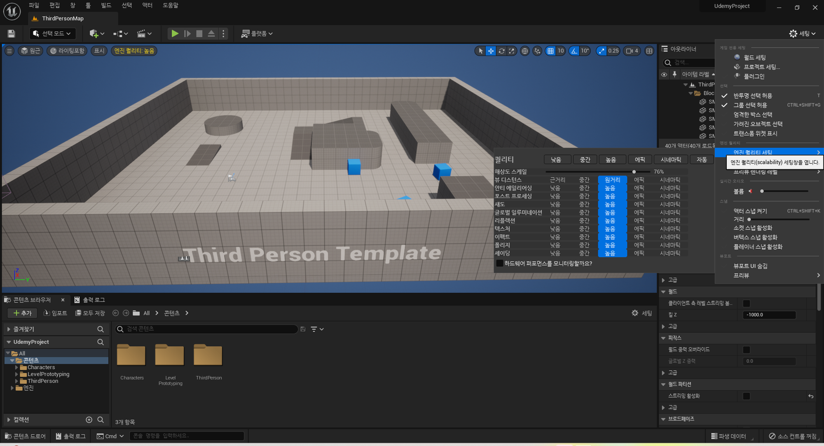This screenshot has height=446, width=824.
Task: Toggle world gravity override checkbox
Action: (747, 350)
